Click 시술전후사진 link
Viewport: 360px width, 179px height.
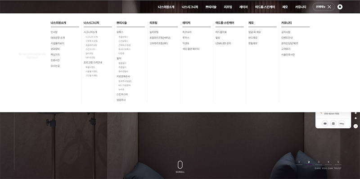click(288, 55)
